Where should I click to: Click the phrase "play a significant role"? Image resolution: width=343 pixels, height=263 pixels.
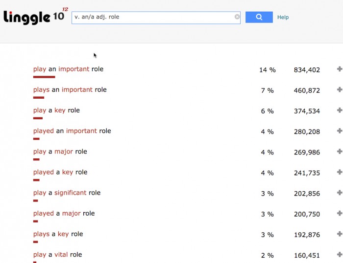point(67,193)
